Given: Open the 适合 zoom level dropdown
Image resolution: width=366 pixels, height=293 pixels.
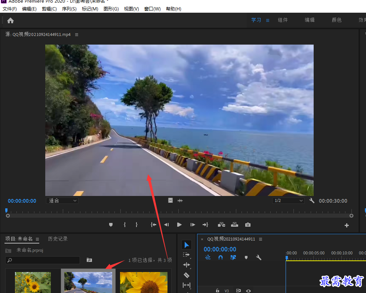Looking at the screenshot, I should 62,200.
